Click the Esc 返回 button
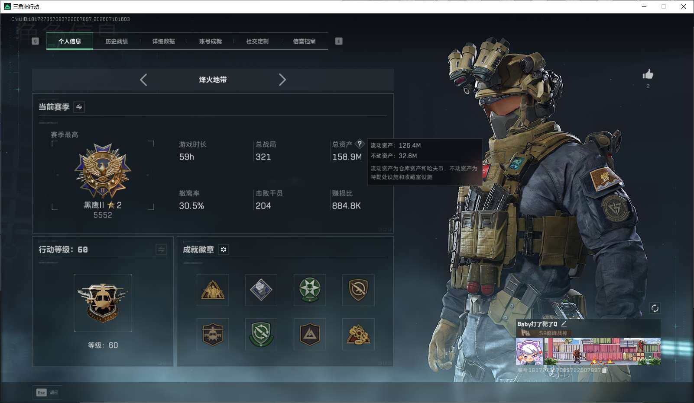 coord(47,392)
